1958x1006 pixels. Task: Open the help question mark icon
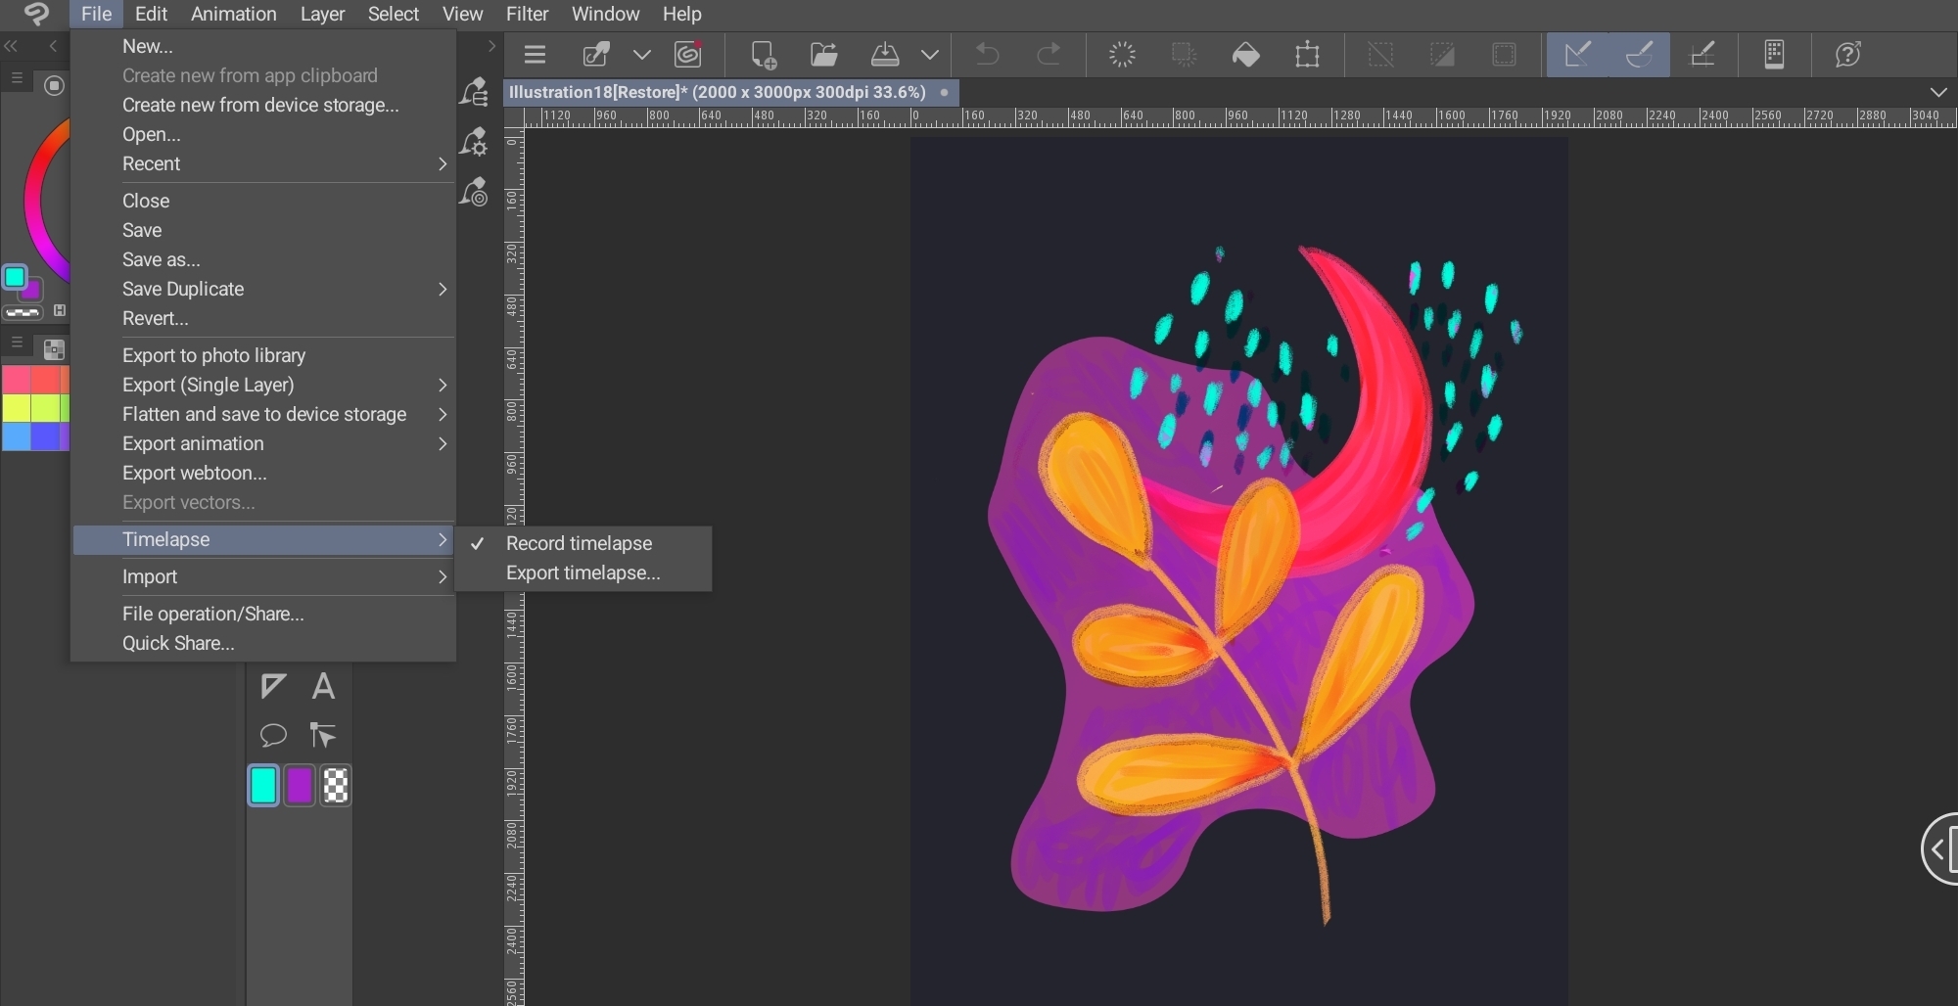(x=1847, y=55)
